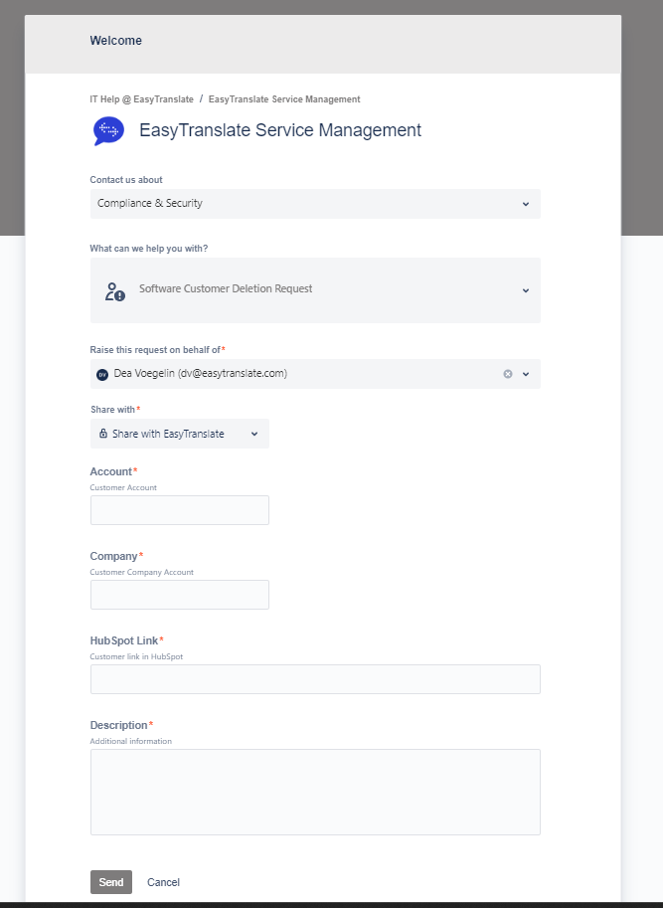This screenshot has width=663, height=908.
Task: Cancel the request form
Action: pos(163,882)
